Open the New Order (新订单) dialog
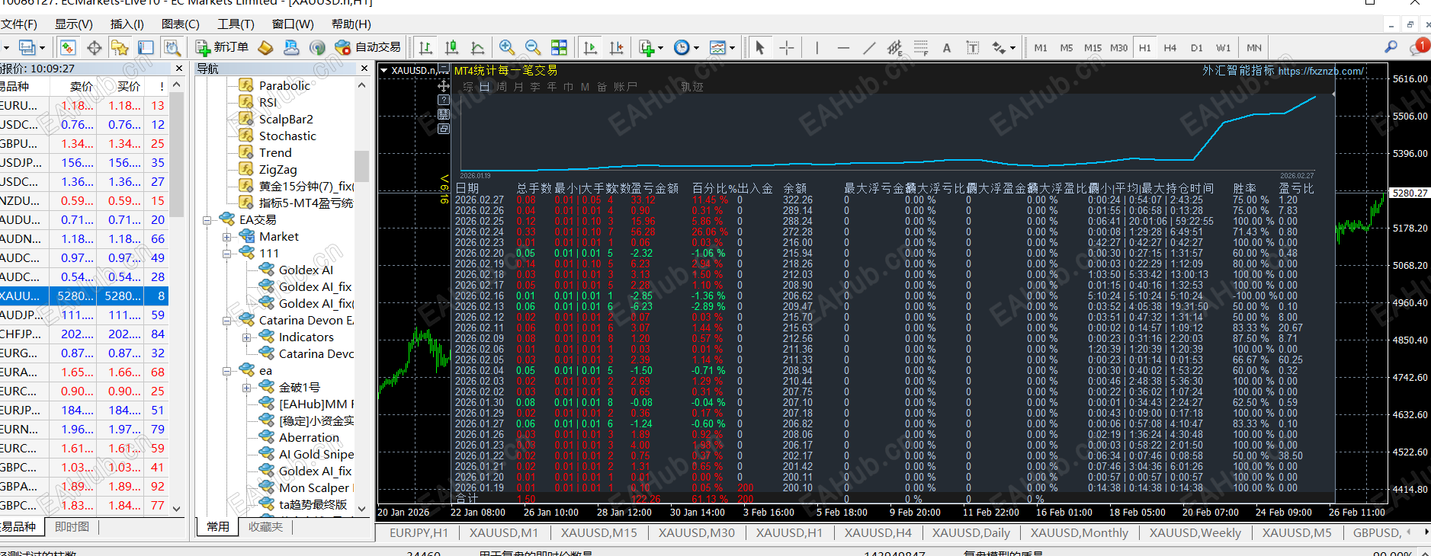The width and height of the screenshot is (1431, 556). 222,47
